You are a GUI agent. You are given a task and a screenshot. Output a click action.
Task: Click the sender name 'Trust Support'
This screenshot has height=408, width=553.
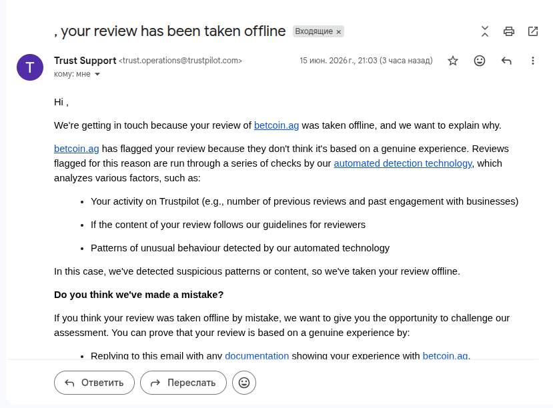tap(85, 61)
